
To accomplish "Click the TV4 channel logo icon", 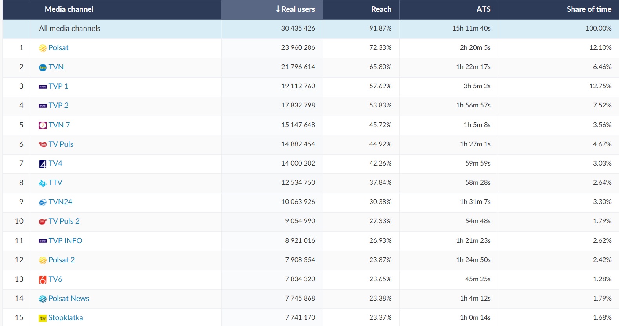I will (x=43, y=164).
